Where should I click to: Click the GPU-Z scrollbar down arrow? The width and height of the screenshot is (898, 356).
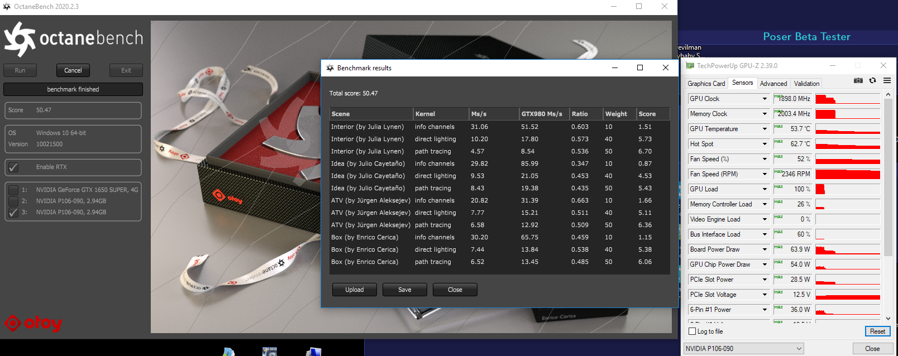click(888, 319)
